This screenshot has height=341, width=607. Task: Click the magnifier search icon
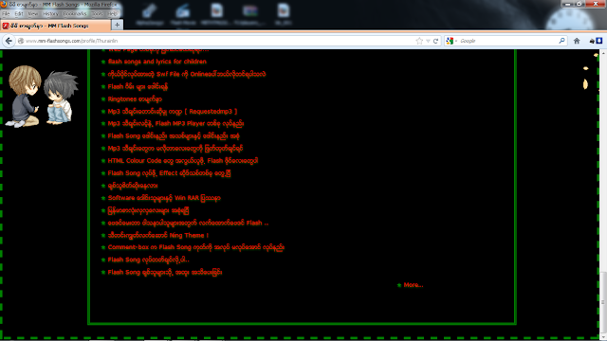[561, 41]
